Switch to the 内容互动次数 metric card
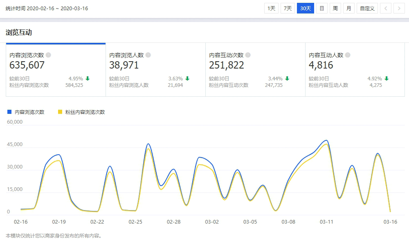409x244 pixels. tap(255, 69)
